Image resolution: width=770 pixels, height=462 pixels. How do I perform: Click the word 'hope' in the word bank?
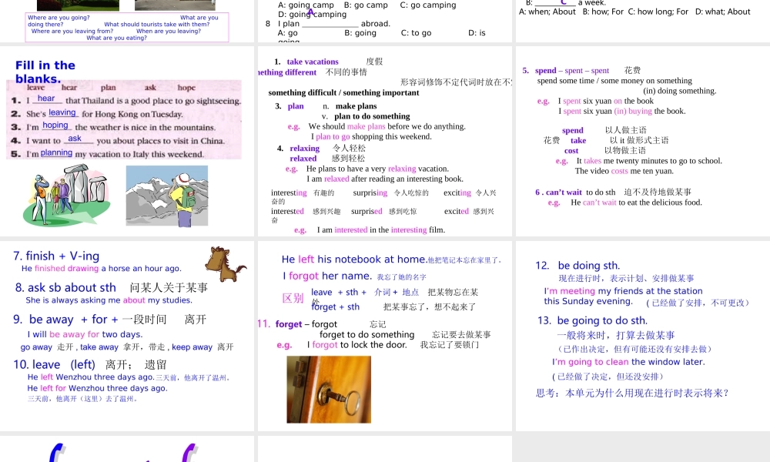[186, 87]
